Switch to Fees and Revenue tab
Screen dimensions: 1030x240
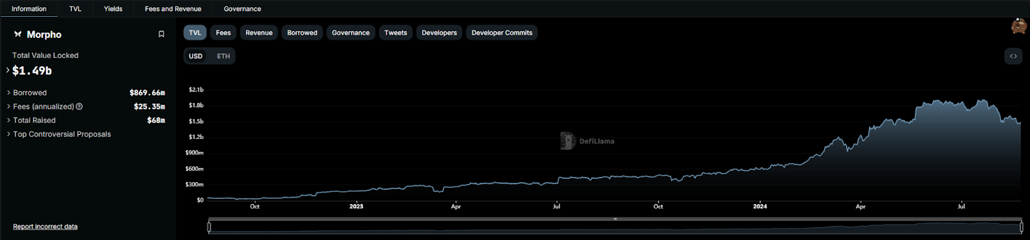pyautogui.click(x=173, y=9)
